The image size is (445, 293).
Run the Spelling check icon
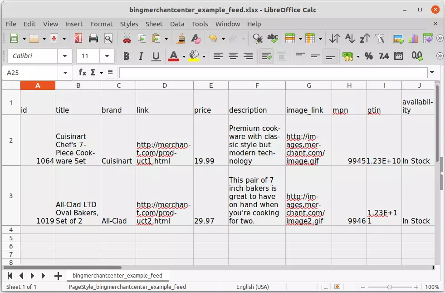273,38
